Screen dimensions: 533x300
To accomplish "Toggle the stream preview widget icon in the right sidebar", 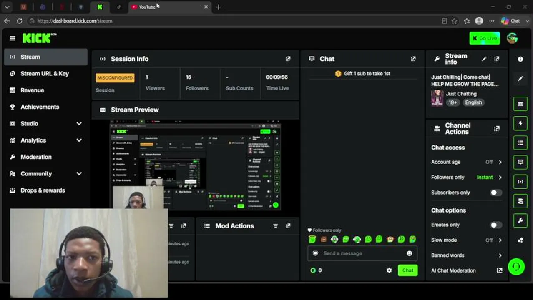I will pyautogui.click(x=520, y=104).
